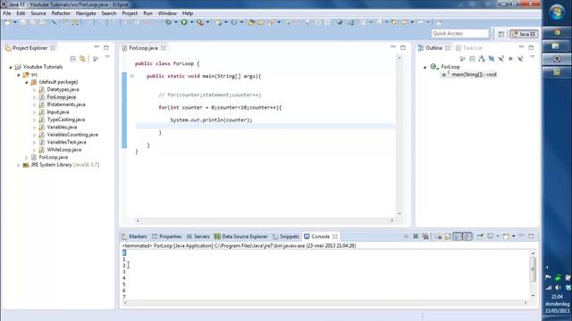The width and height of the screenshot is (572, 321).
Task: Click the green Run button in toolbar
Action: [184, 22]
